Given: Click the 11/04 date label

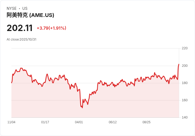Looking at the screenshot, I should [x=11, y=122].
